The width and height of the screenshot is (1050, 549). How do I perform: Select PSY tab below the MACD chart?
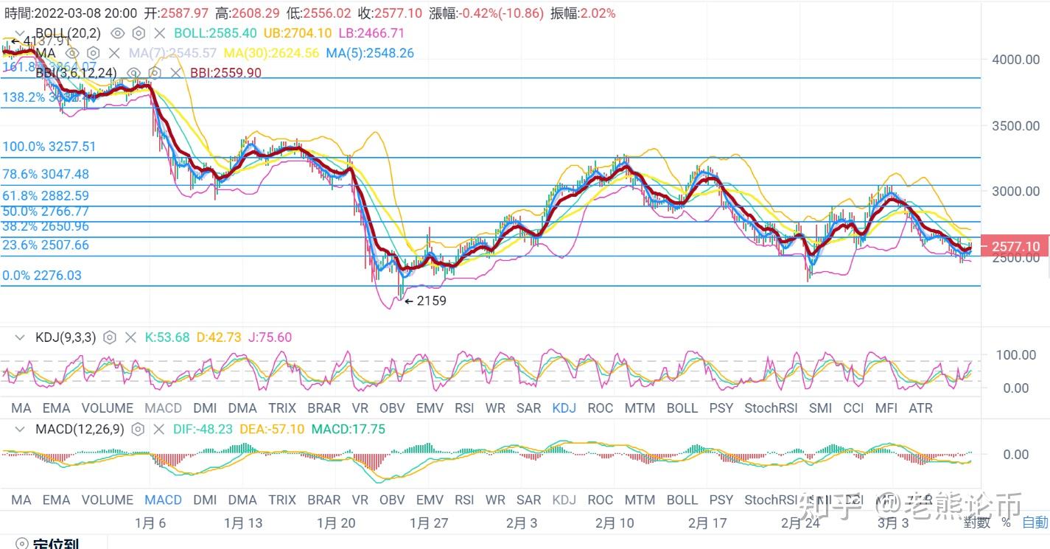721,500
